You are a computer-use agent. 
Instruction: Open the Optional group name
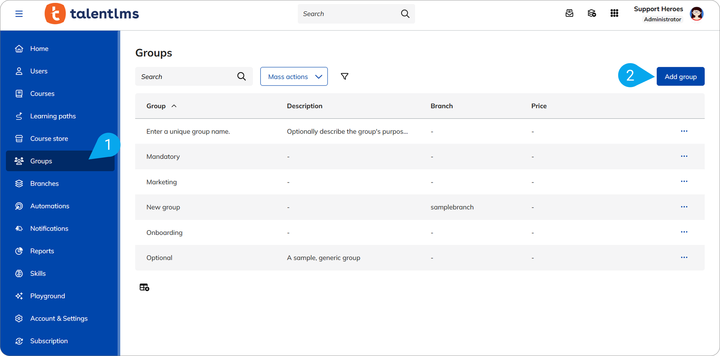159,258
